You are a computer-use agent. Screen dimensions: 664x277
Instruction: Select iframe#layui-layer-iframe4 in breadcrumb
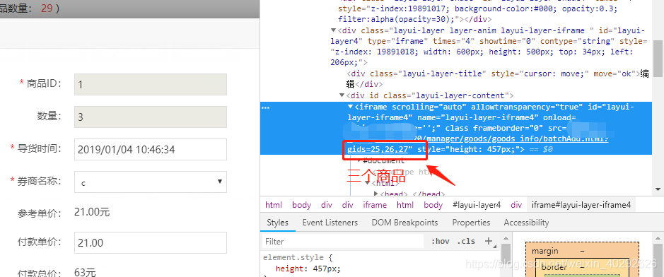[581, 205]
